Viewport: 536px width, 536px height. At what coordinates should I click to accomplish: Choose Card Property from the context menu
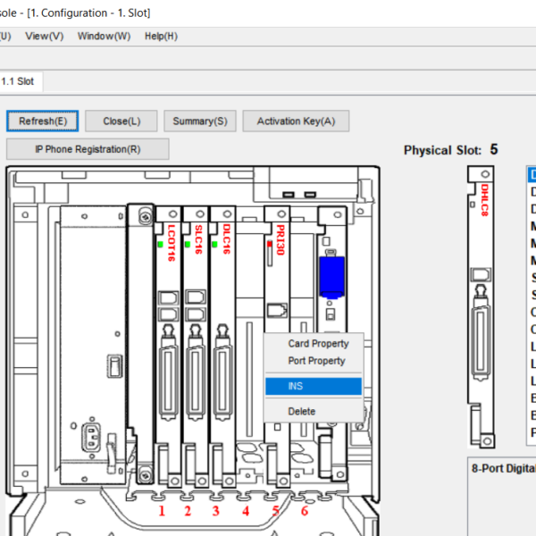(x=318, y=344)
